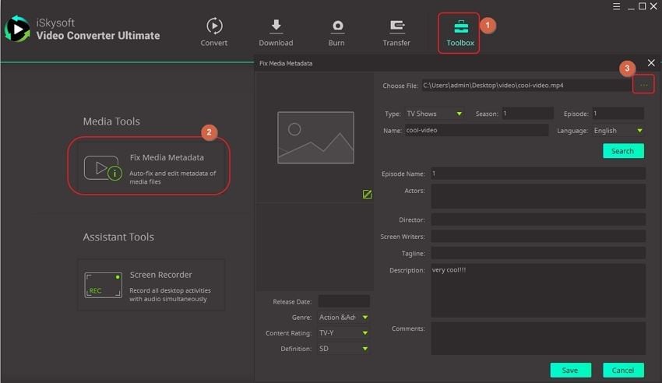
Task: Click the Description text area
Action: [x=538, y=290]
